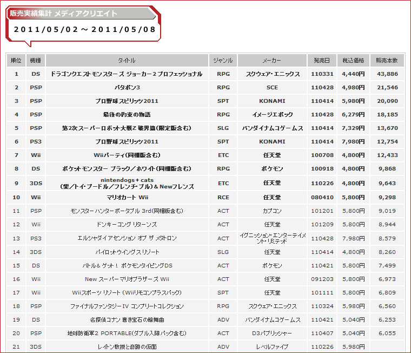
Task: Select the title ドンキーコング リターンズ
Action: click(x=127, y=225)
